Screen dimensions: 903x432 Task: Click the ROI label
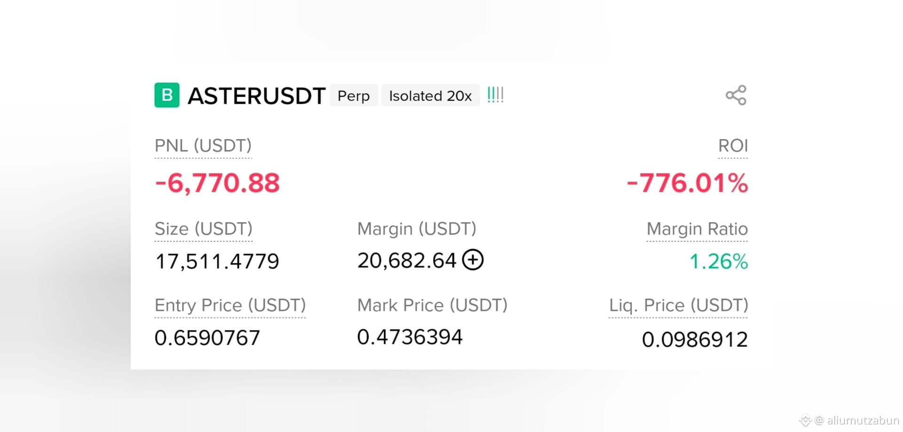pos(733,146)
